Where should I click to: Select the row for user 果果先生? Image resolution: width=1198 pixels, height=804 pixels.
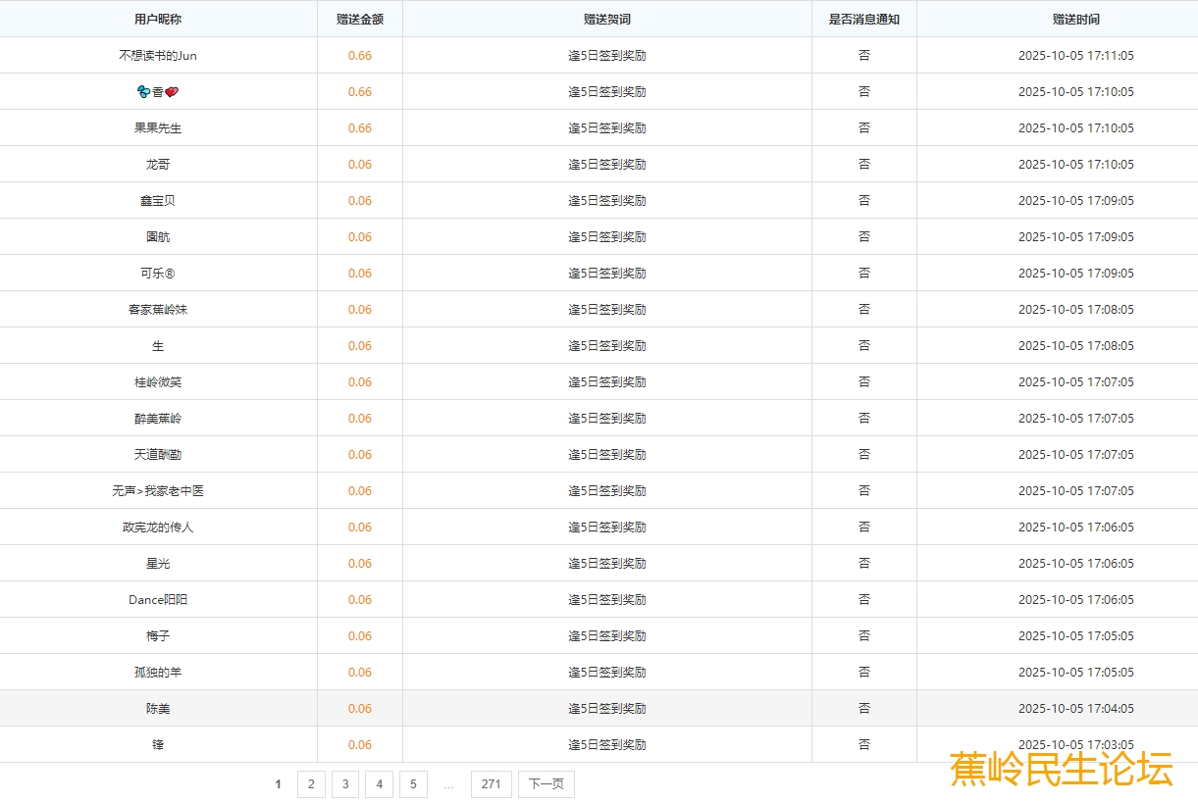(x=158, y=128)
